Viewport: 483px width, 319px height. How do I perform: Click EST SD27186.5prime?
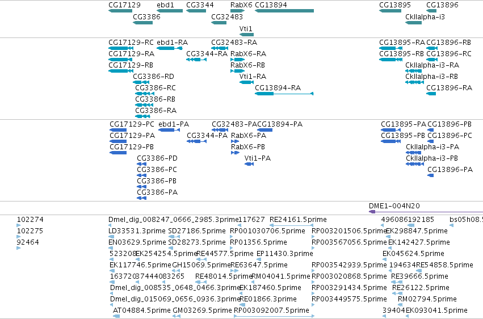(x=174, y=237)
